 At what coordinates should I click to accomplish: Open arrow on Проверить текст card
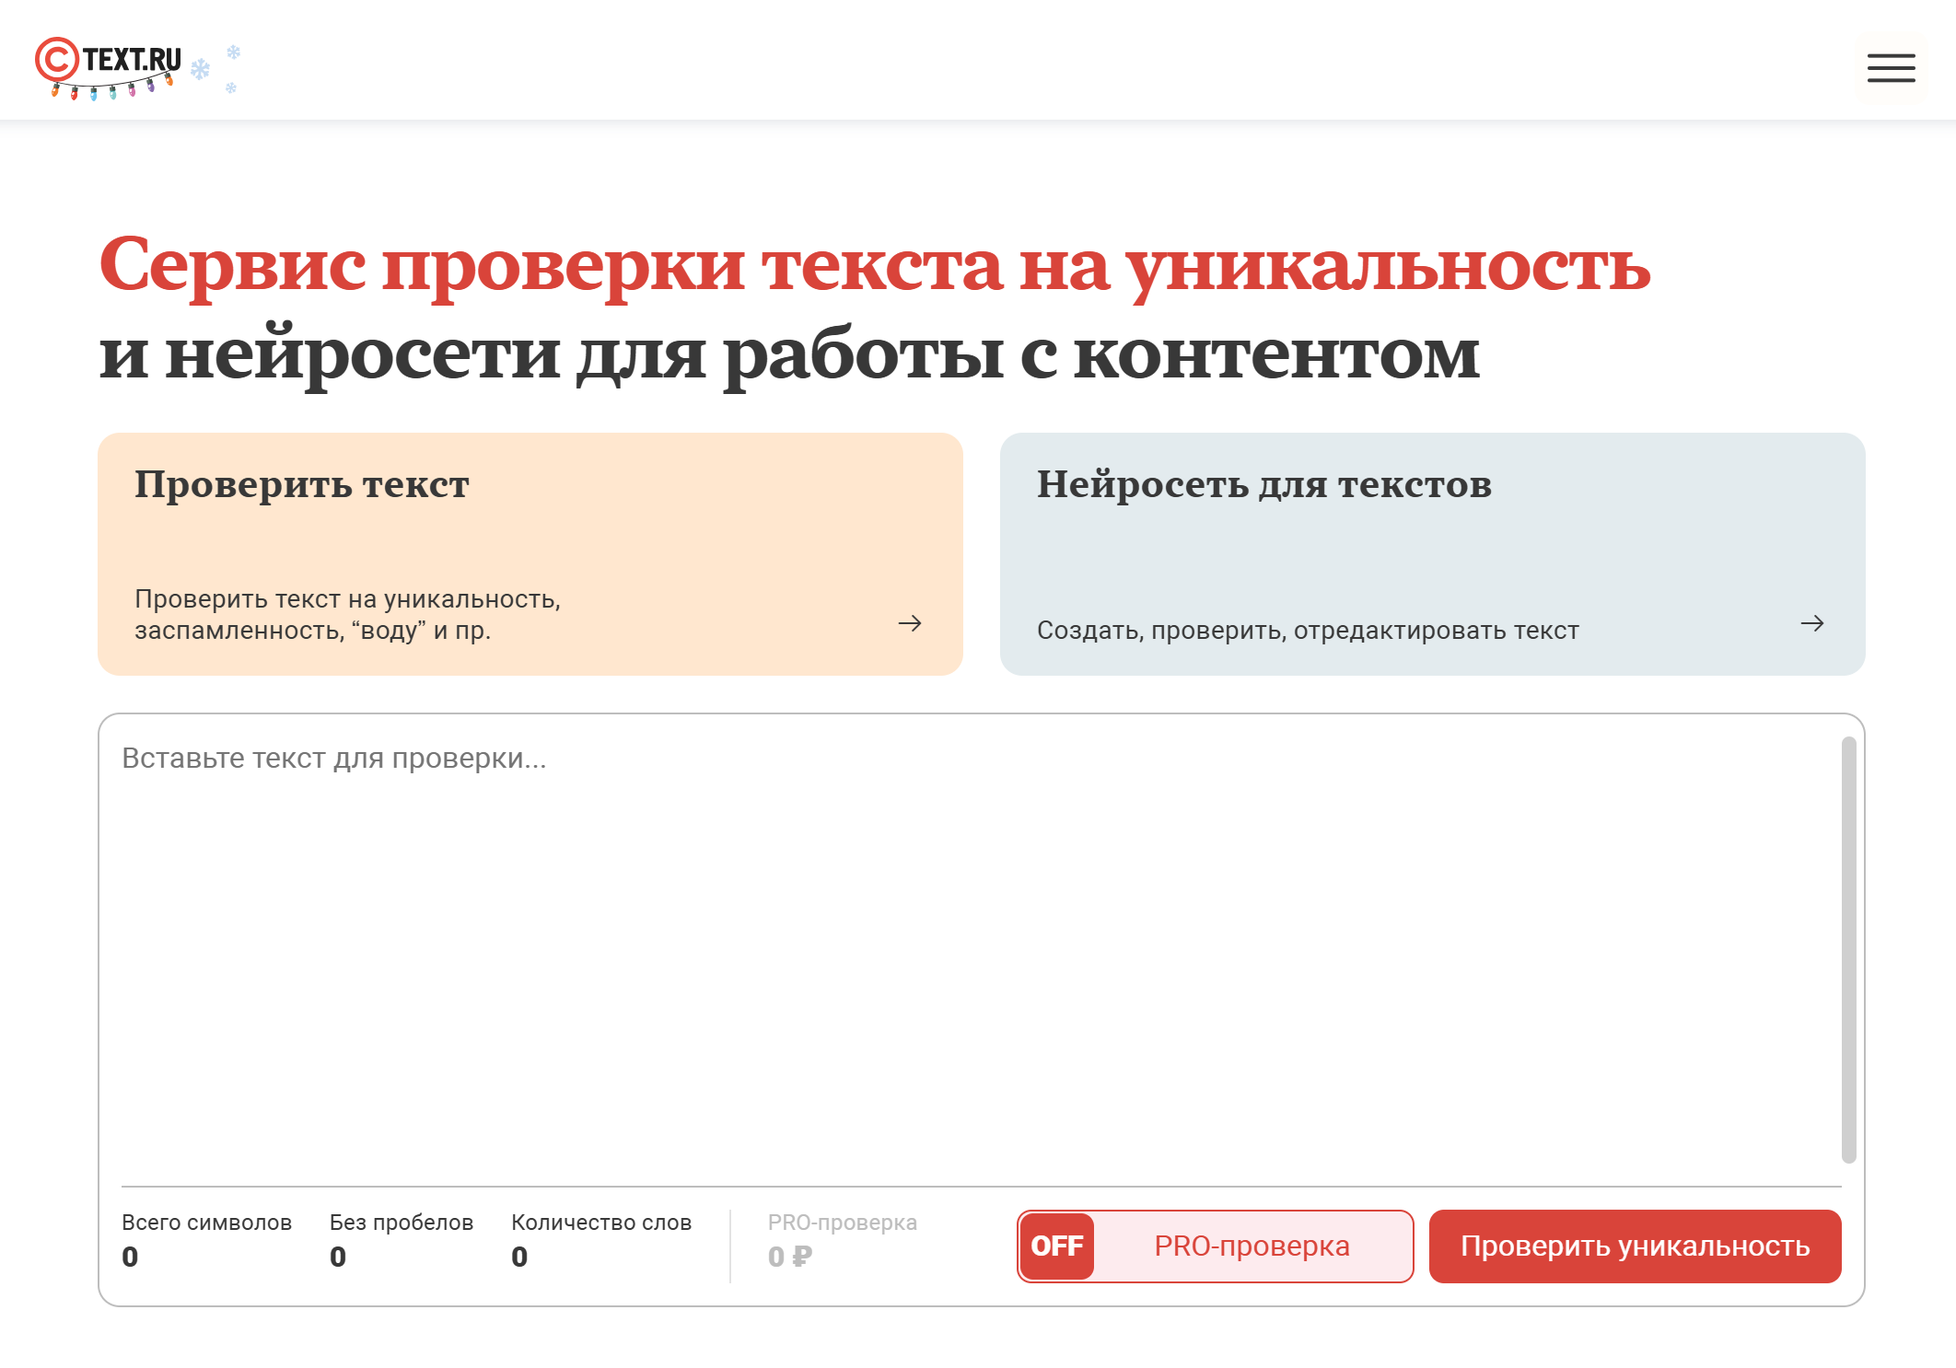[x=910, y=623]
